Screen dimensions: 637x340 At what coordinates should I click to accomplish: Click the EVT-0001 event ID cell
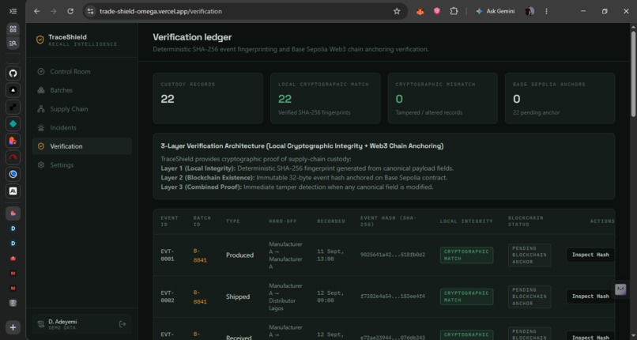[168, 255]
